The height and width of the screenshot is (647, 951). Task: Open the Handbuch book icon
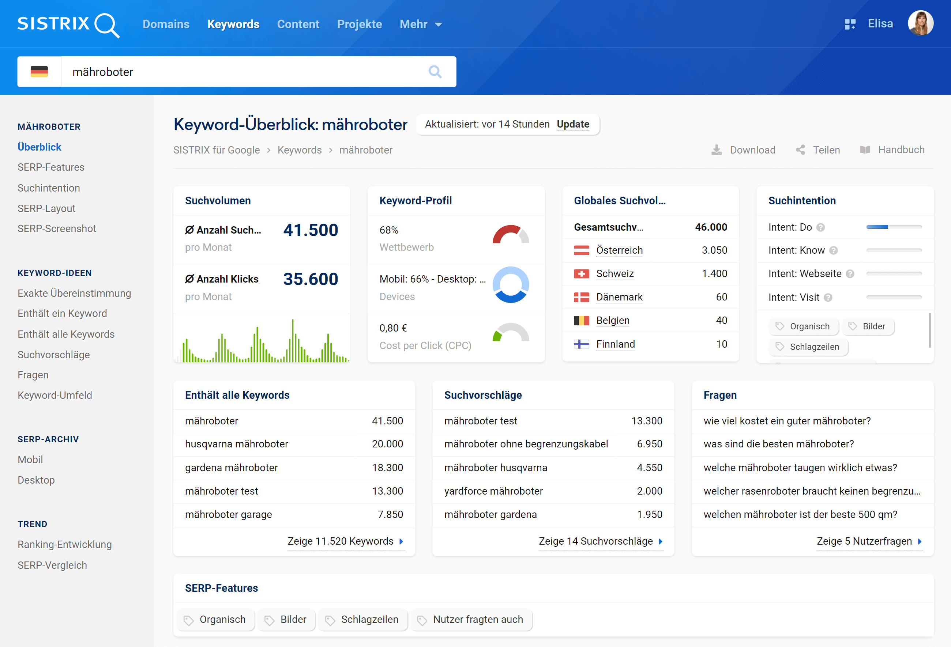[x=865, y=150]
